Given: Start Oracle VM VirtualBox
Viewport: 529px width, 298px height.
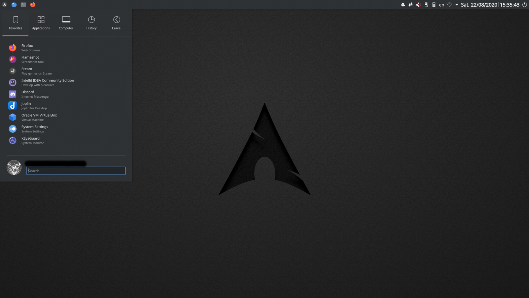Looking at the screenshot, I should 66,117.
